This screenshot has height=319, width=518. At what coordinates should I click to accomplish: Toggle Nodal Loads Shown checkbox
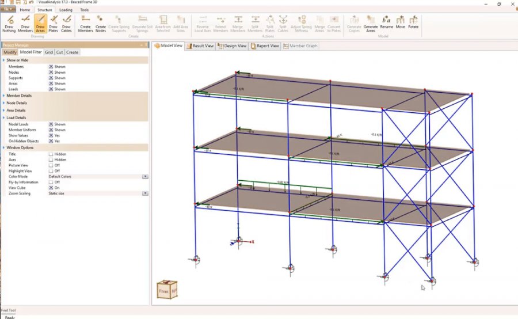click(51, 124)
